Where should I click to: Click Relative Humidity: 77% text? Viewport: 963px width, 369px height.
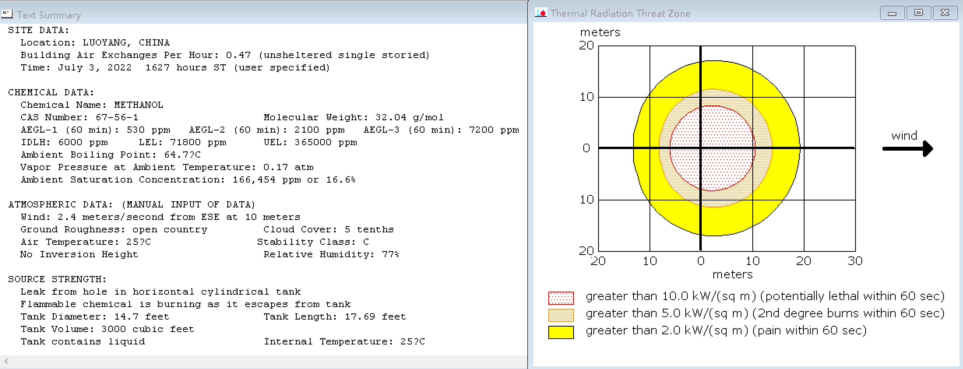click(x=331, y=255)
